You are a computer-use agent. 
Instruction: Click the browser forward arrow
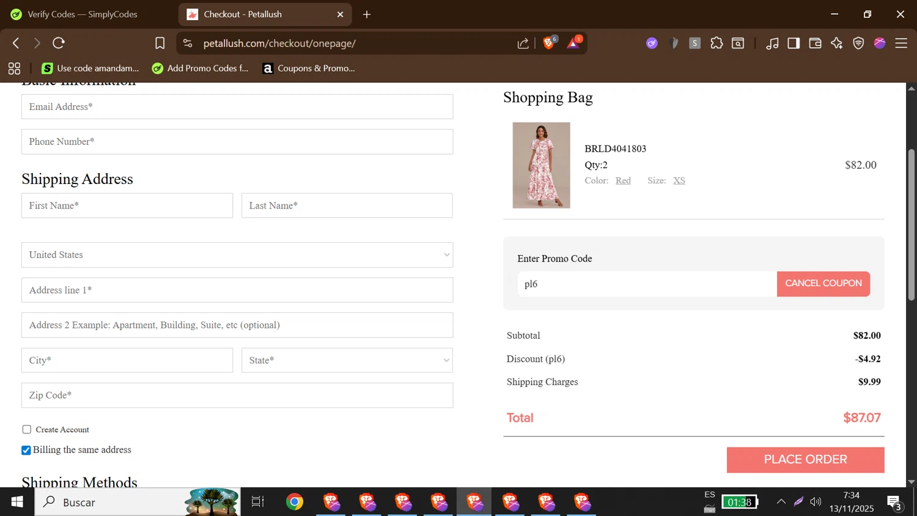37,43
